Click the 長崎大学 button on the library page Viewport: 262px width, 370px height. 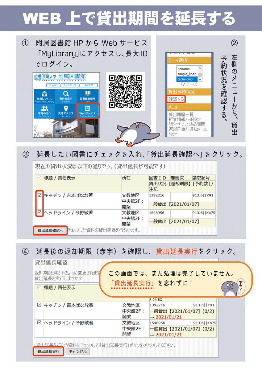[x=88, y=85]
